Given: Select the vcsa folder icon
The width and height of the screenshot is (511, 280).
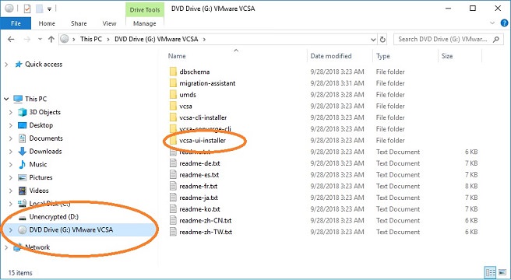Looking at the screenshot, I should point(173,106).
